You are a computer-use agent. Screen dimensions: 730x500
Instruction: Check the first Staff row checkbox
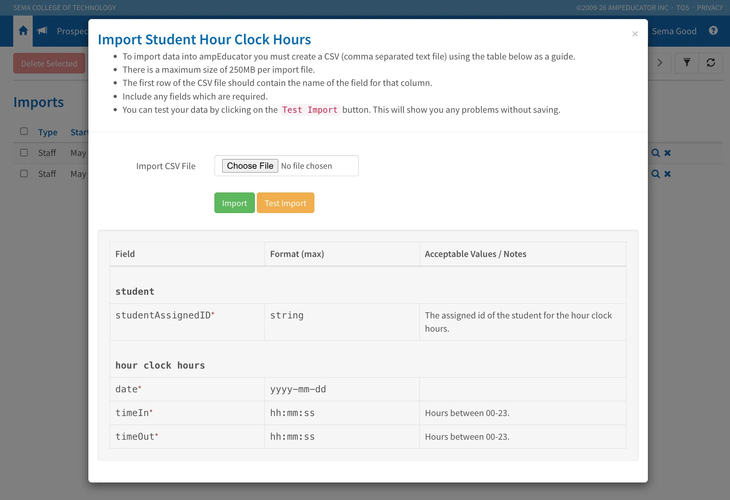(24, 152)
